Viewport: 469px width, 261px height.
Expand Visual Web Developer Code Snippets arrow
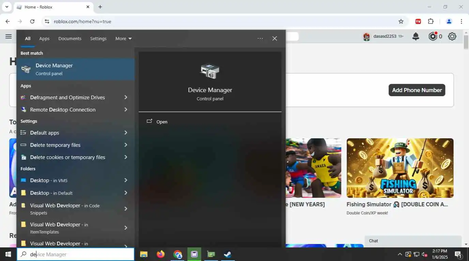pos(126,209)
